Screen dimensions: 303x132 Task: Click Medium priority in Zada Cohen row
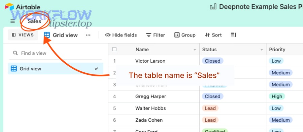point(280,120)
